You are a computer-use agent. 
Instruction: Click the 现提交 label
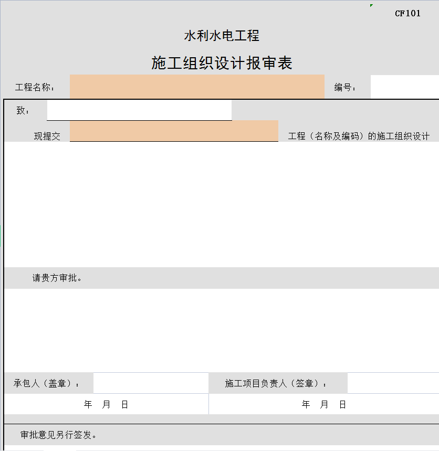[47, 136]
